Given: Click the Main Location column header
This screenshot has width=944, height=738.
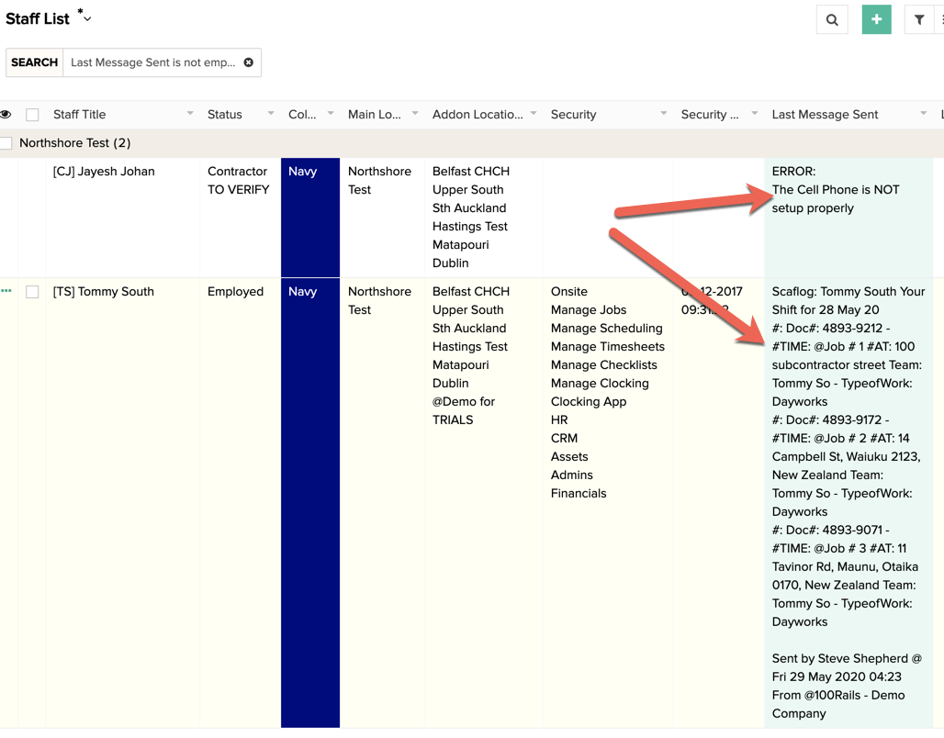Looking at the screenshot, I should click(374, 115).
